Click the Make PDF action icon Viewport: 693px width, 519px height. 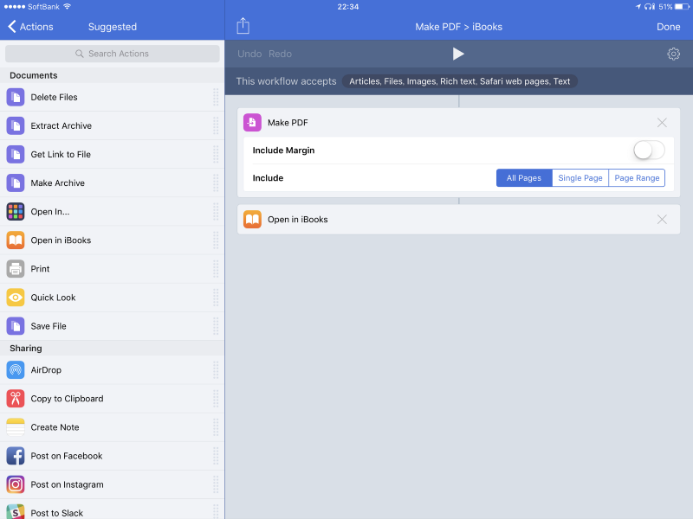(252, 123)
